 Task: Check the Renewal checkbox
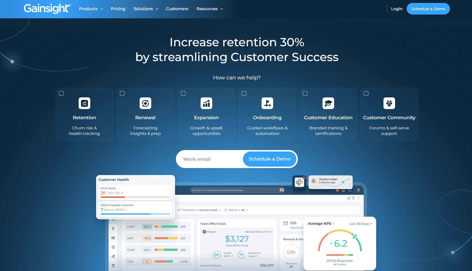[x=122, y=93]
